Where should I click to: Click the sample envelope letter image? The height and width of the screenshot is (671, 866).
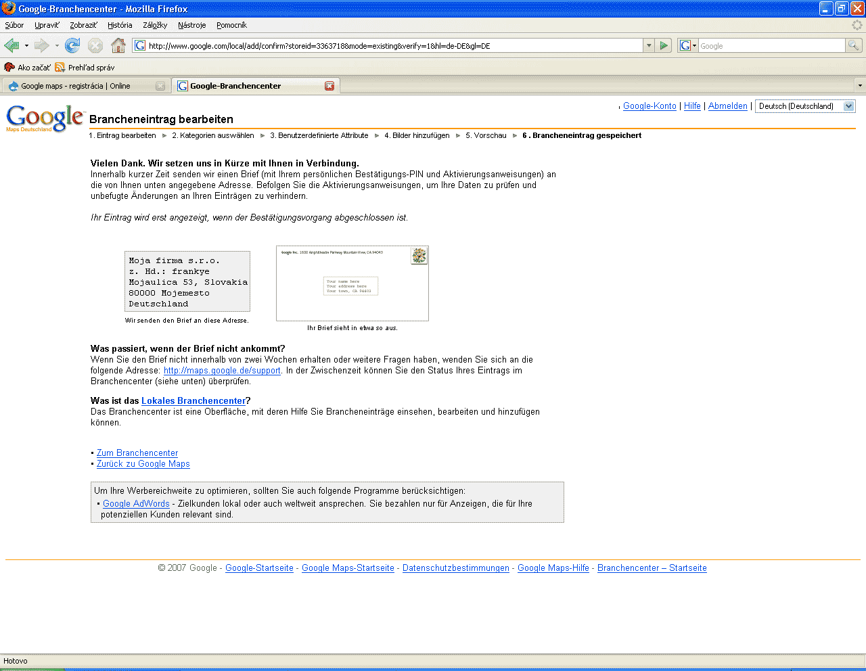click(352, 283)
